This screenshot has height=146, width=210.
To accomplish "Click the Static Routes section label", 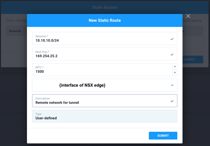I will pos(17,20).
